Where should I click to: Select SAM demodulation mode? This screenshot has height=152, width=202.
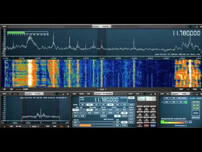[x=90, y=105]
